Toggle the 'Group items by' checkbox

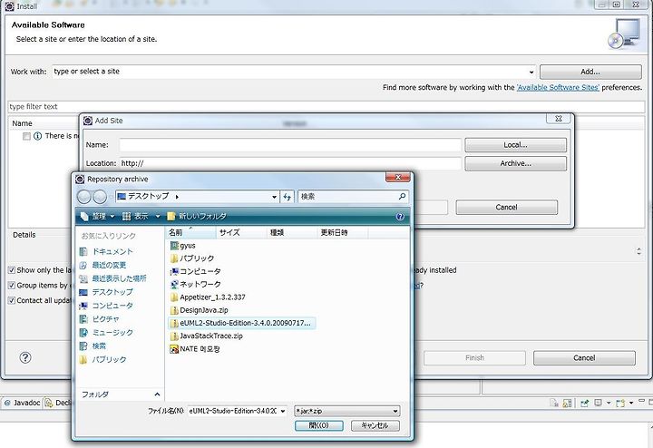tap(12, 285)
